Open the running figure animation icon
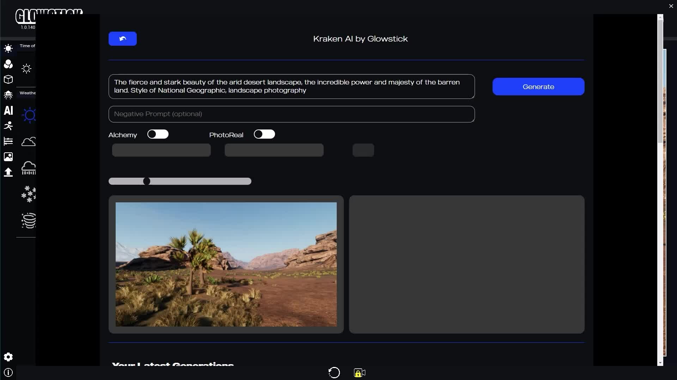Image resolution: width=677 pixels, height=380 pixels. pyautogui.click(x=8, y=126)
